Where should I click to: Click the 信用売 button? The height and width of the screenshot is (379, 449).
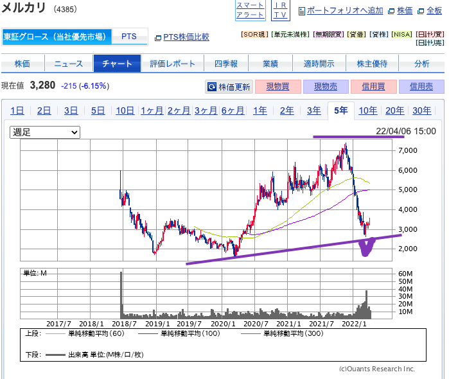point(421,87)
